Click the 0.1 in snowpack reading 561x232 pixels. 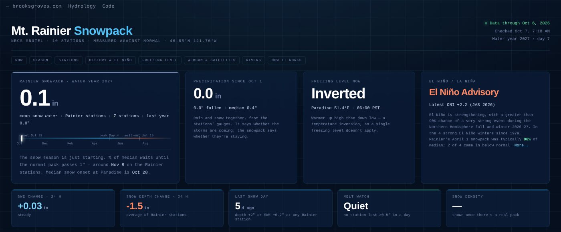click(39, 98)
